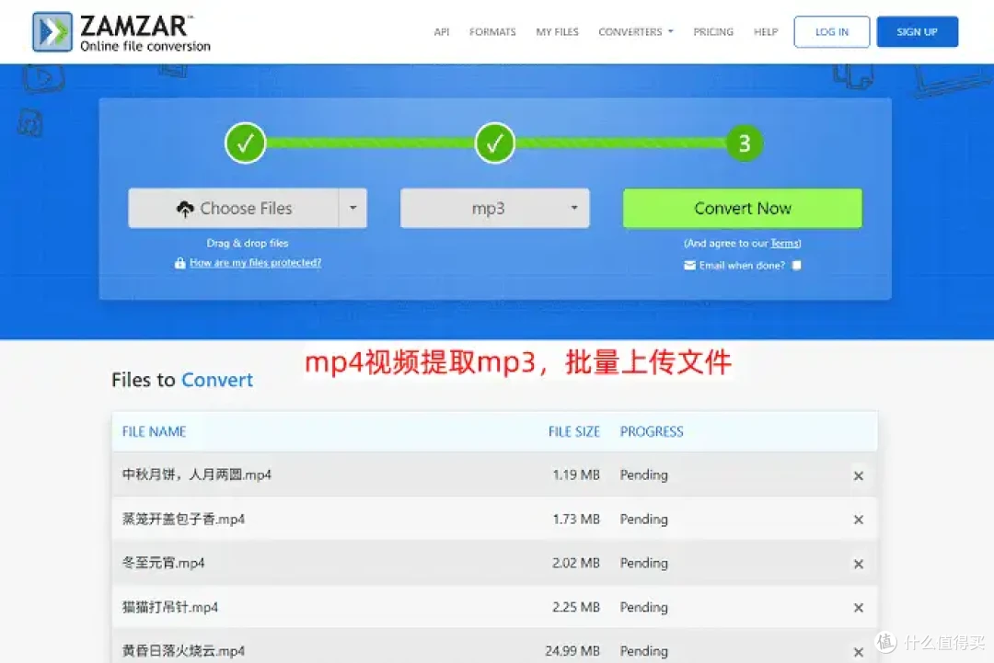Viewport: 994px width, 663px height.
Task: Click the Drag & drop files text
Action: [x=248, y=243]
